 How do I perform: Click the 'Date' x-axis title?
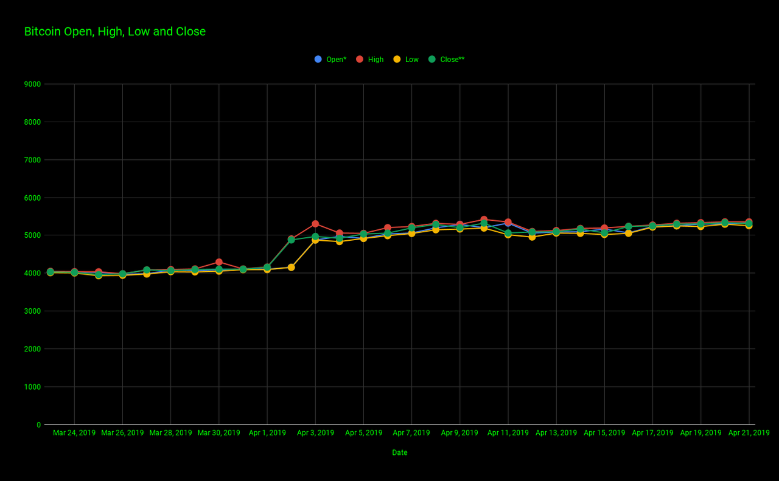point(400,452)
